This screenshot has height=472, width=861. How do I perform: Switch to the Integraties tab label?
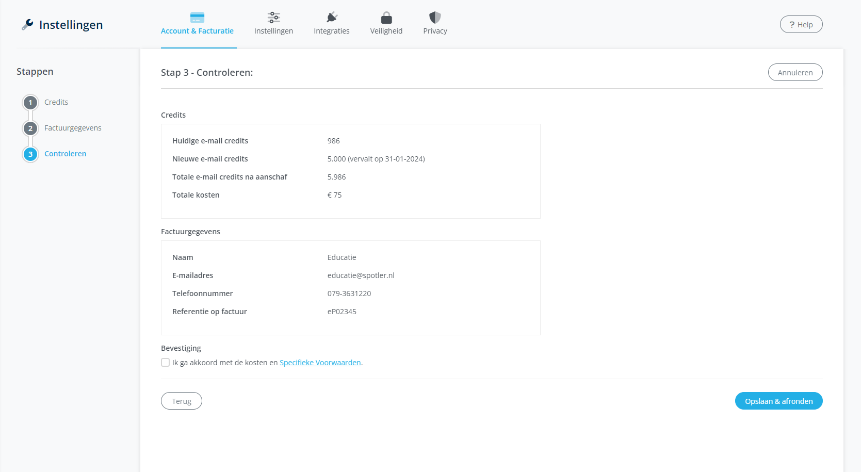point(331,31)
